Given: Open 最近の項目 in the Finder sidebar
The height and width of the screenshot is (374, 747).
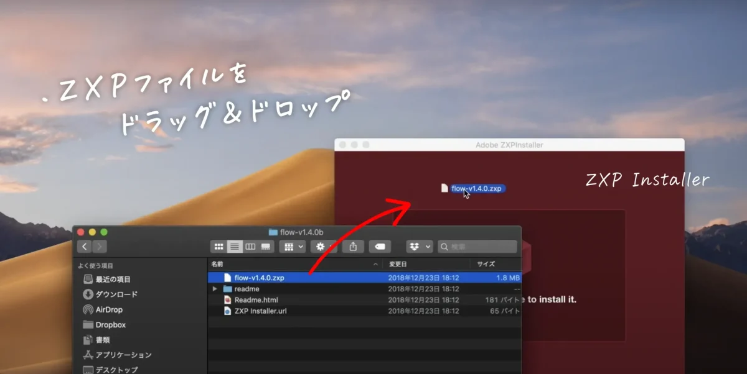Looking at the screenshot, I should (x=106, y=280).
